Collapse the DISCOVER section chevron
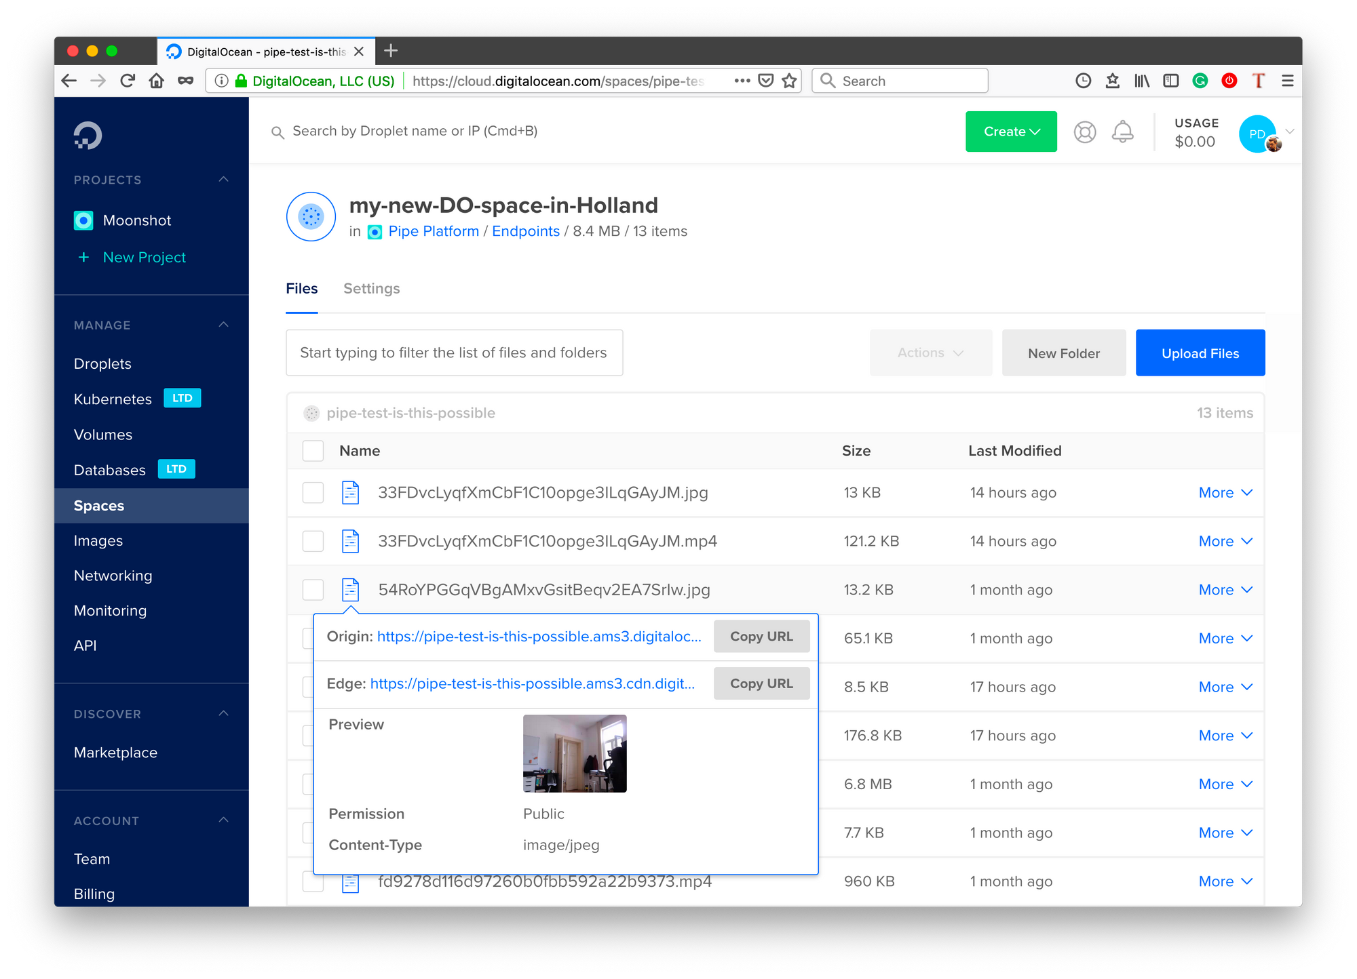This screenshot has height=979, width=1357. click(223, 713)
